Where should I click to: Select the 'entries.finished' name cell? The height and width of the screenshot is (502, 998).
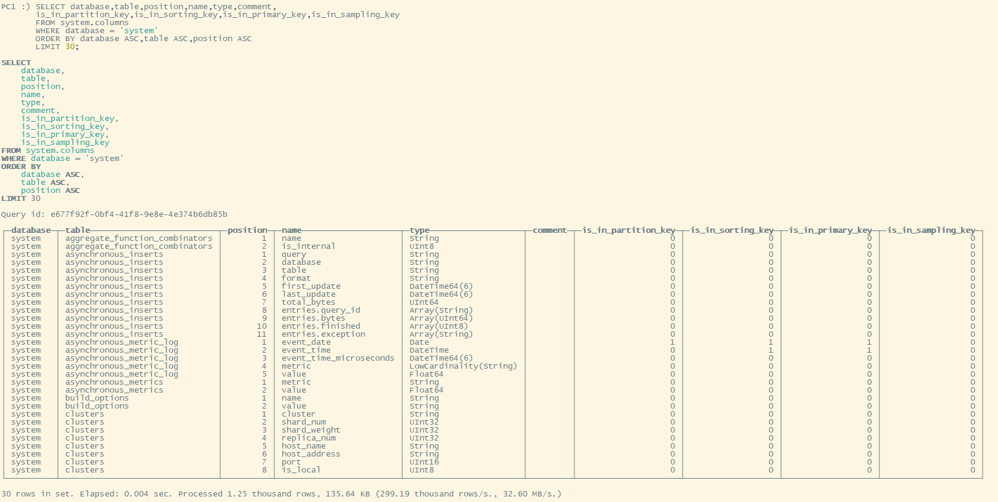(321, 326)
